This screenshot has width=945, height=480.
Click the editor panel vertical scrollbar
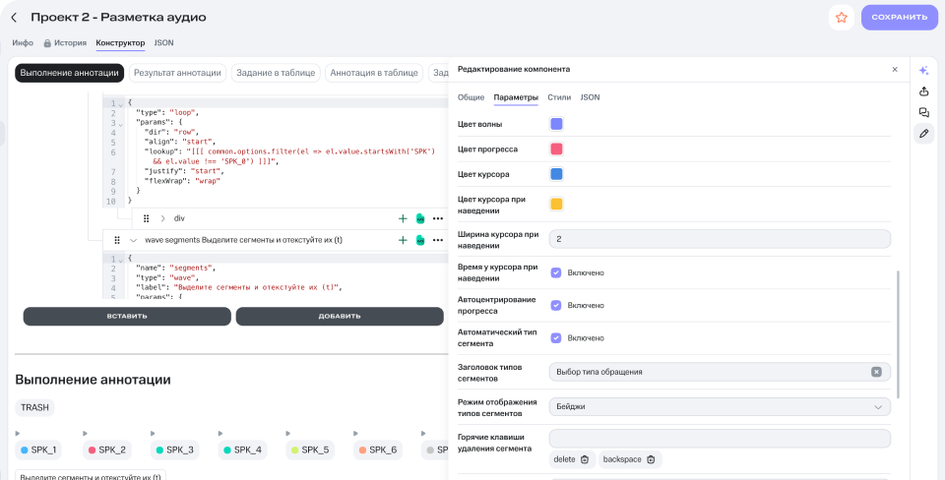(898, 334)
